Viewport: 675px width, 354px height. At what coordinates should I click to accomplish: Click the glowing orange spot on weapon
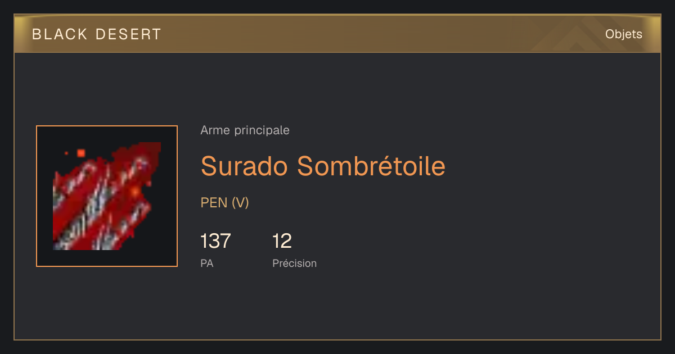point(135,192)
